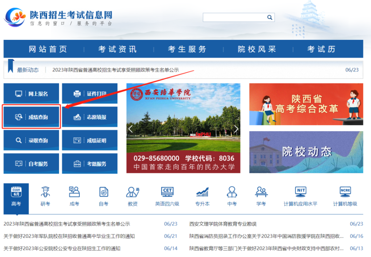
Task: Select the 志愿填报 icon button
Action: pyautogui.click(x=90, y=117)
